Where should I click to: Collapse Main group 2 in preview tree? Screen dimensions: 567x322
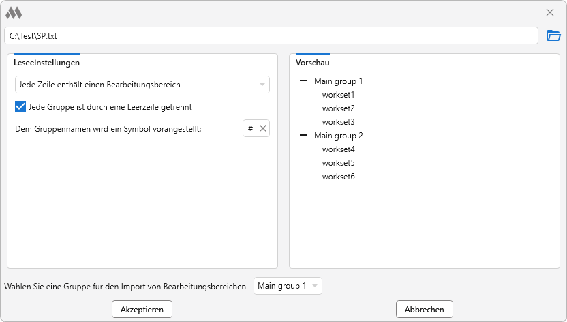click(x=303, y=136)
